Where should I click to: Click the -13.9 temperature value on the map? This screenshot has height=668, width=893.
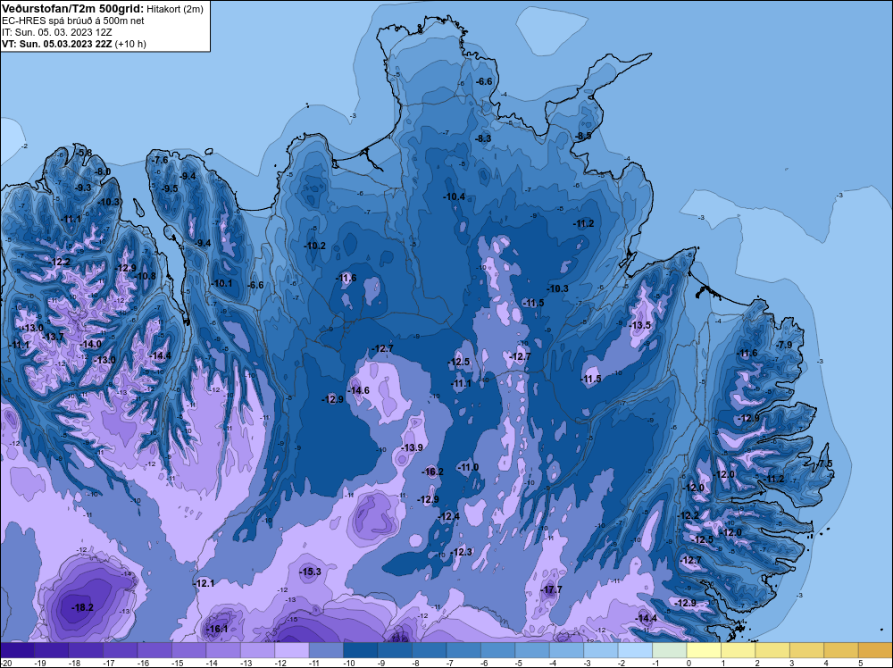tap(412, 447)
